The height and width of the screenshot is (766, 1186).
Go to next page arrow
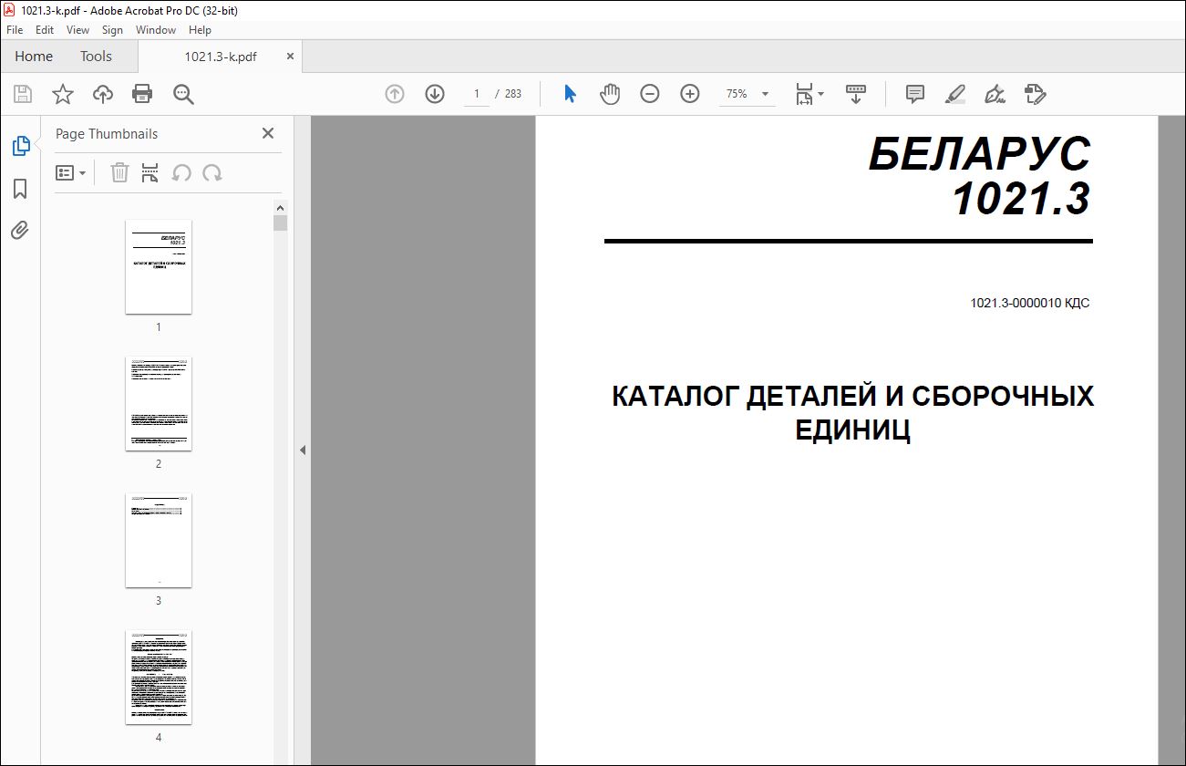(435, 94)
